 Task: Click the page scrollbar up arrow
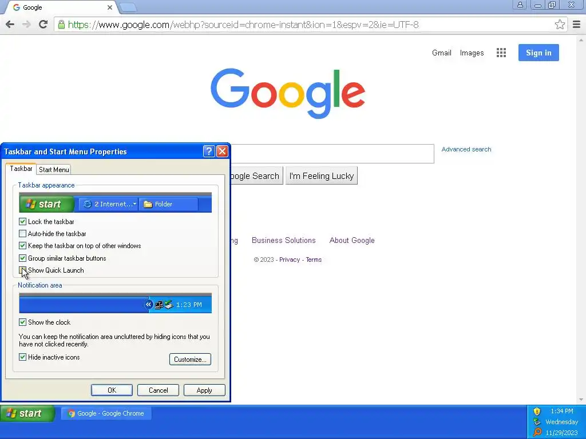point(581,39)
